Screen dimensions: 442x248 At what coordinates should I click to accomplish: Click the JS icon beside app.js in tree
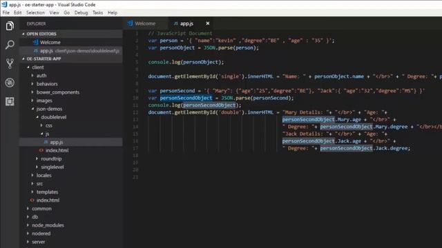[x=46, y=142]
